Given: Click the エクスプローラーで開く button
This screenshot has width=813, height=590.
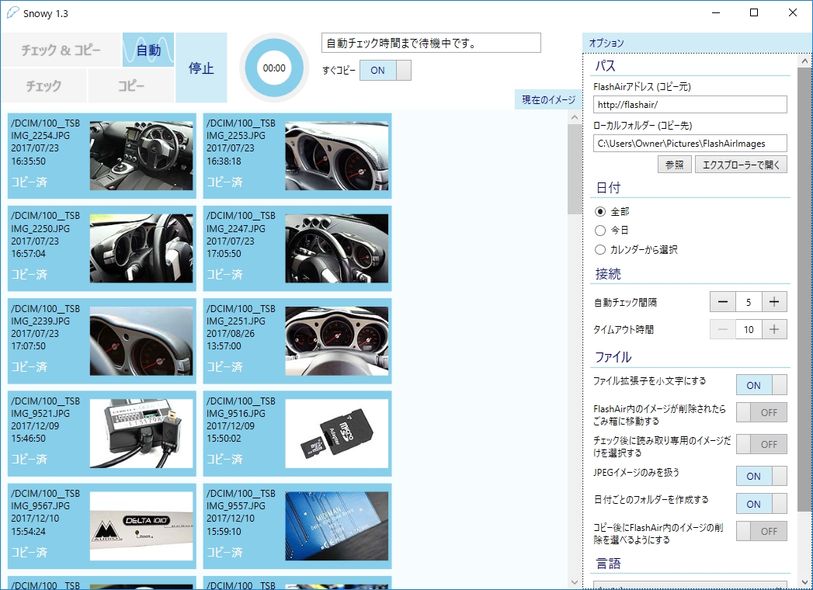Looking at the screenshot, I should [x=741, y=165].
